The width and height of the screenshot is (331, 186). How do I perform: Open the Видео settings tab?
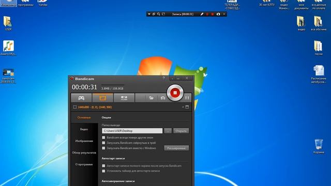pyautogui.click(x=84, y=129)
